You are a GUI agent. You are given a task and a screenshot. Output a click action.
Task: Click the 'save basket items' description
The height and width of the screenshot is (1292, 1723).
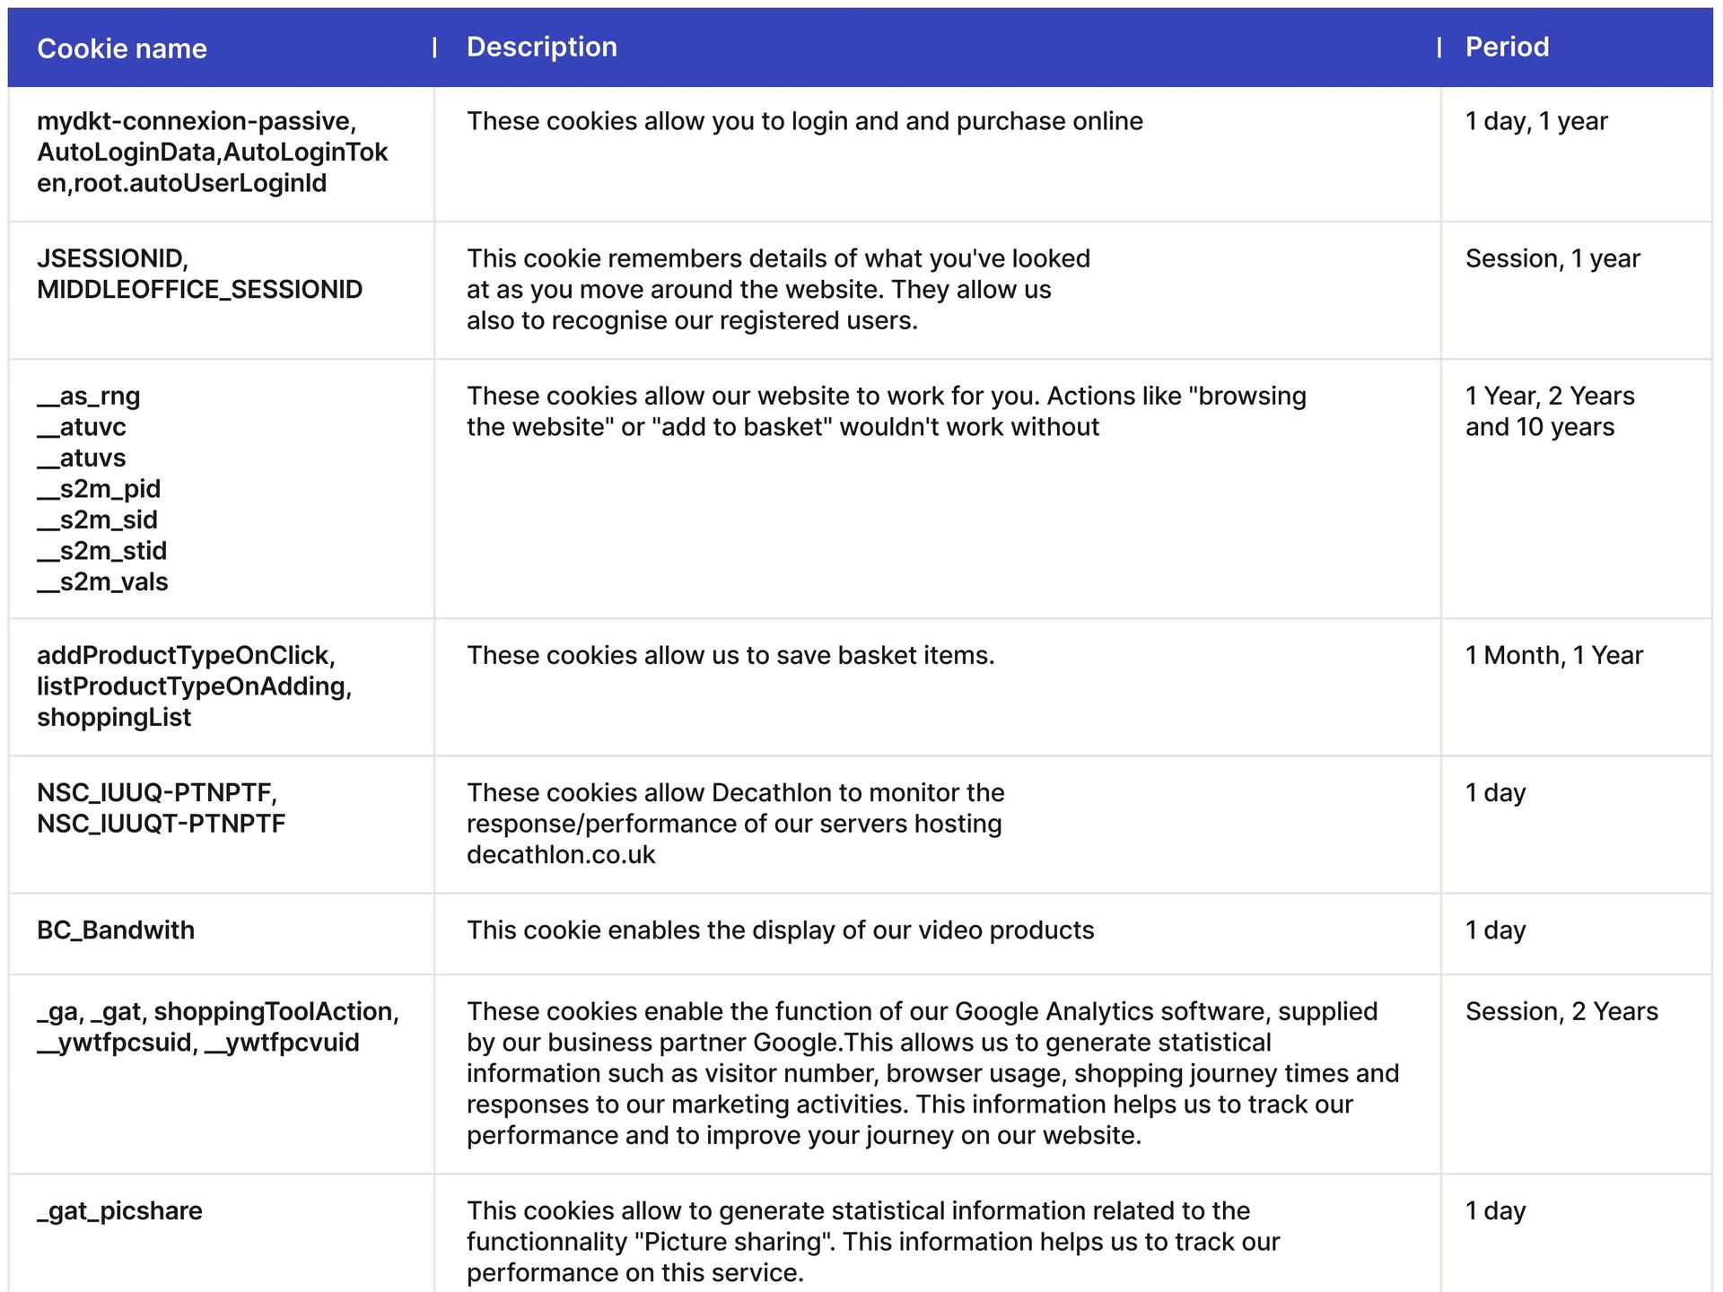tap(730, 655)
